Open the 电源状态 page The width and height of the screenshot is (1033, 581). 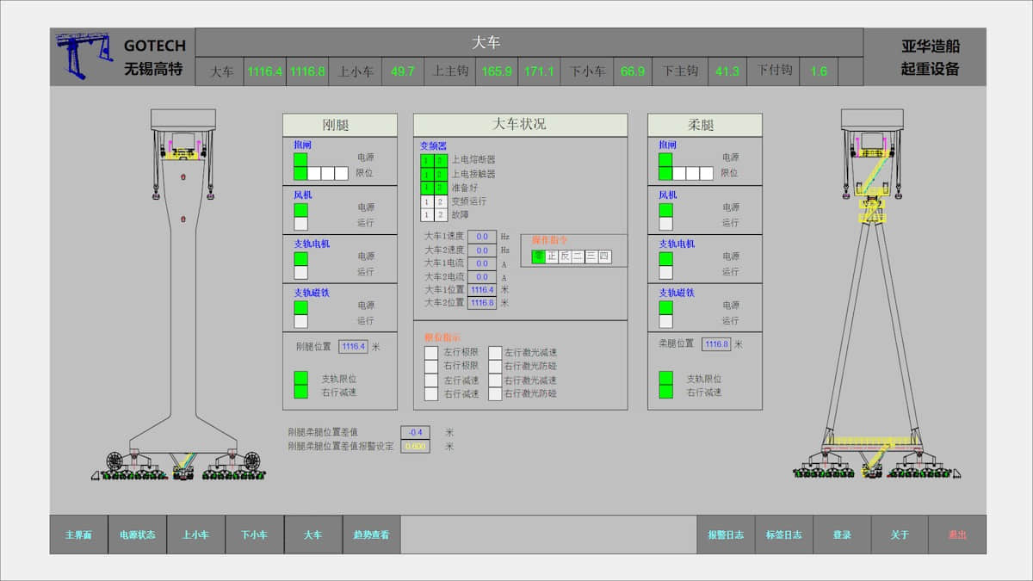tap(137, 535)
